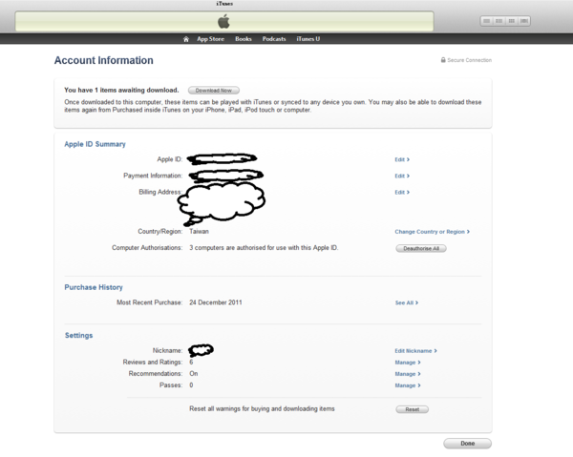Image resolution: width=573 pixels, height=457 pixels.
Task: Click the Done button
Action: tap(467, 444)
